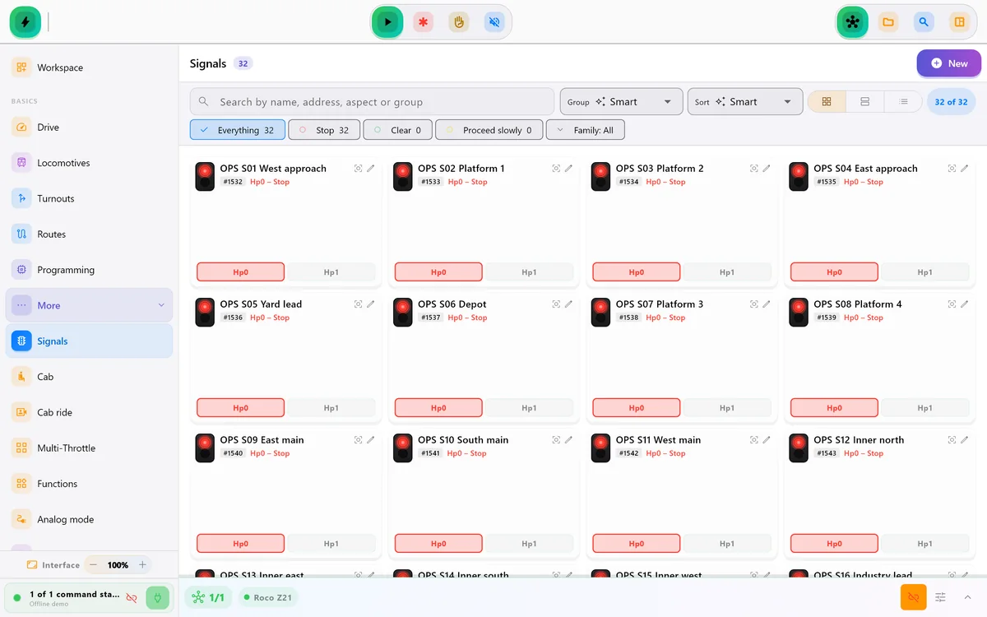987x617 pixels.
Task: Filter signals by Proceed slowly 0
Action: [x=489, y=130]
